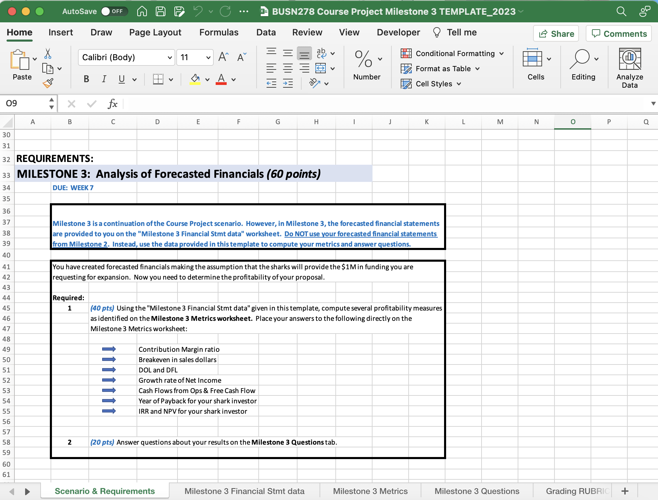Click the Merge cells icon
Screen dimensions: 658x500
[321, 68]
